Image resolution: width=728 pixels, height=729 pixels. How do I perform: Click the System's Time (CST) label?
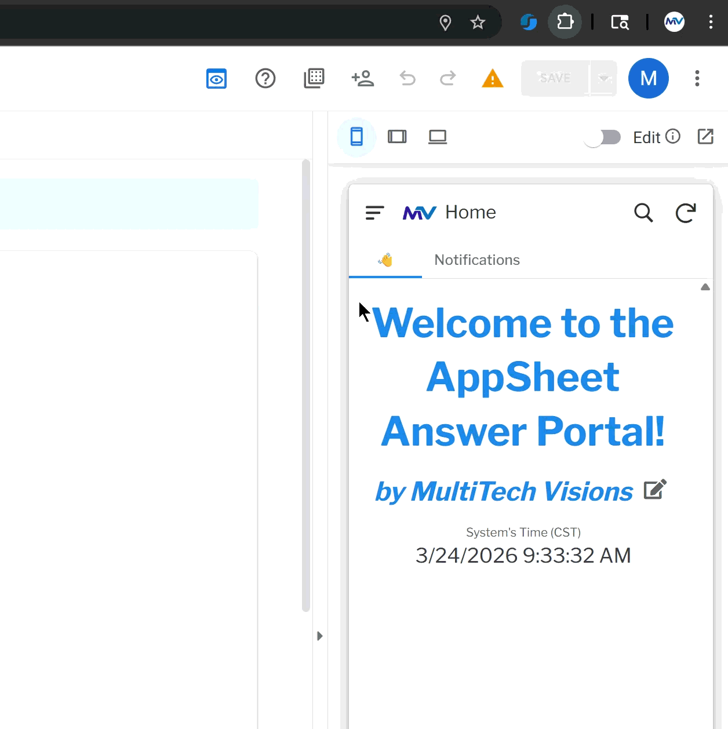click(523, 532)
